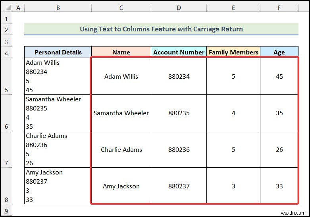
Task: Click Charlie Adams in the Name column
Action: pyautogui.click(x=121, y=149)
